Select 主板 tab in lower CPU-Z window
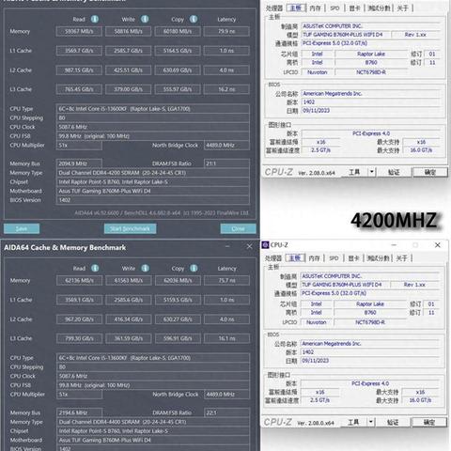This screenshot has height=451, width=451. (x=295, y=257)
